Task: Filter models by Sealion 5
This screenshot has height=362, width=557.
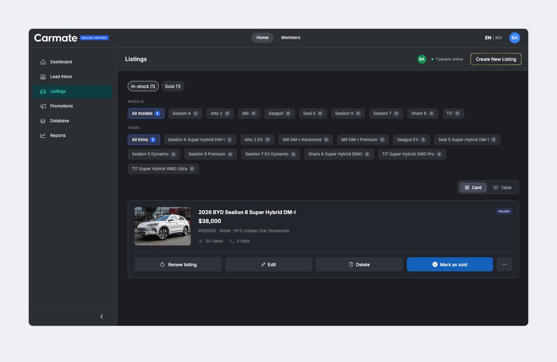Action: [348, 113]
